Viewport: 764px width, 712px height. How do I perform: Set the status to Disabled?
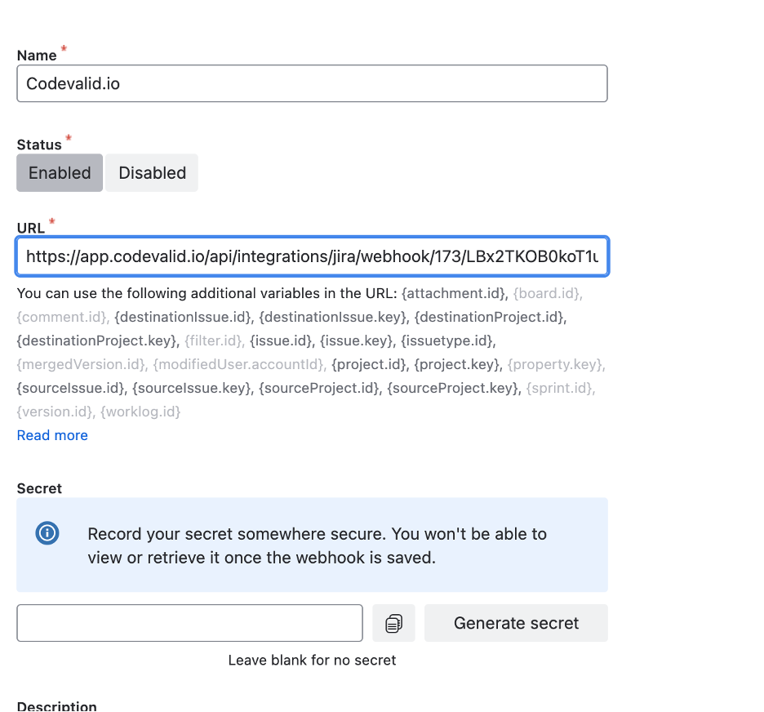tap(152, 173)
